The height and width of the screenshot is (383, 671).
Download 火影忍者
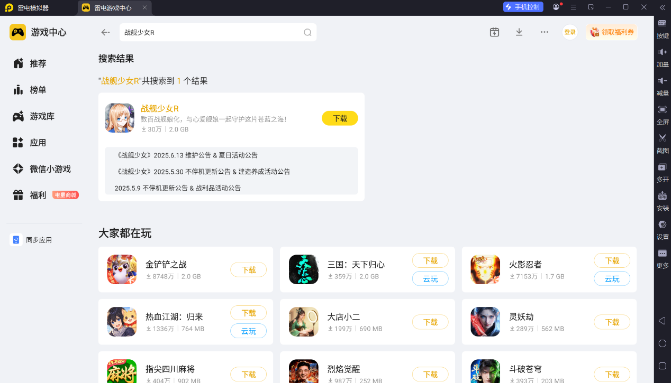click(x=612, y=261)
